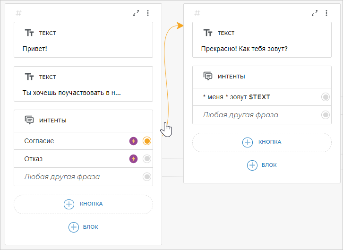343x250 pixels.
Task: Open the three-dot menu of the left block
Action: click(x=148, y=13)
